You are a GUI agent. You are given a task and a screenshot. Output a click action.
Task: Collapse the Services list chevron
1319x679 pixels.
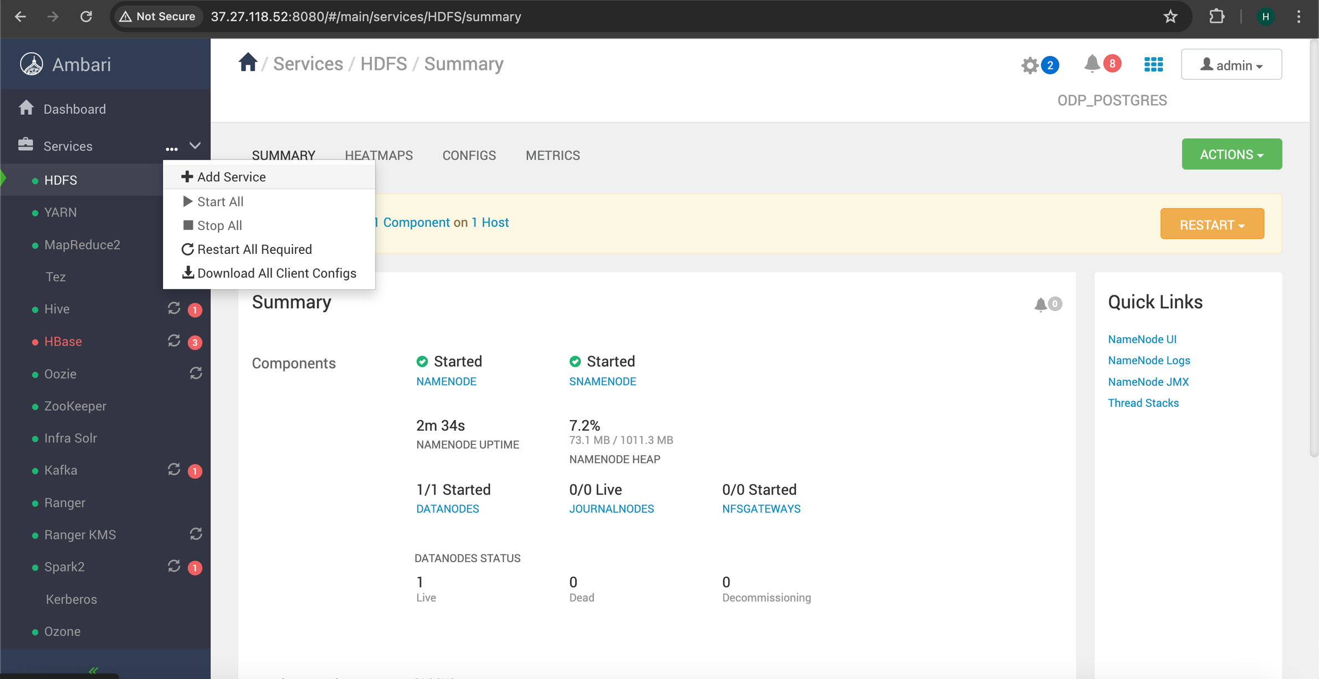[x=195, y=146]
